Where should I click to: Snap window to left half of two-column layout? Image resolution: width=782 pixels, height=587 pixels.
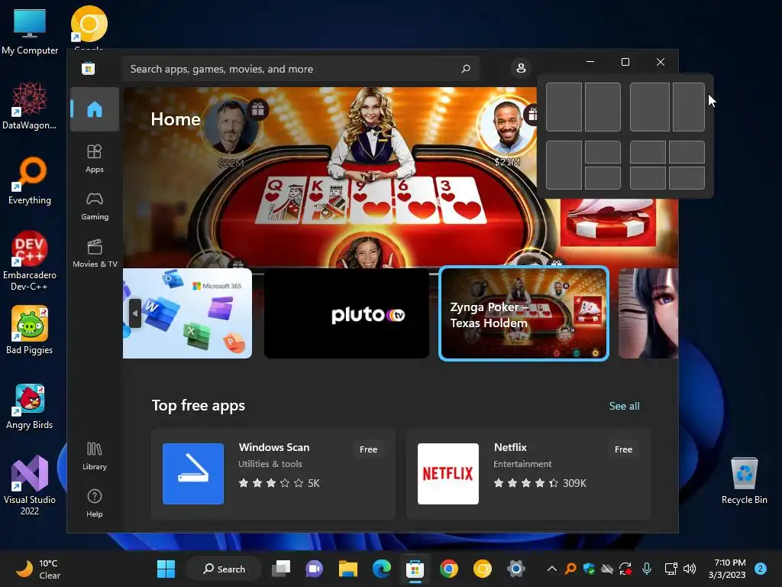pyautogui.click(x=564, y=107)
